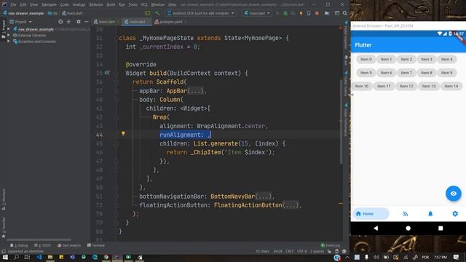Expand the External Libraries tree node

[9, 35]
